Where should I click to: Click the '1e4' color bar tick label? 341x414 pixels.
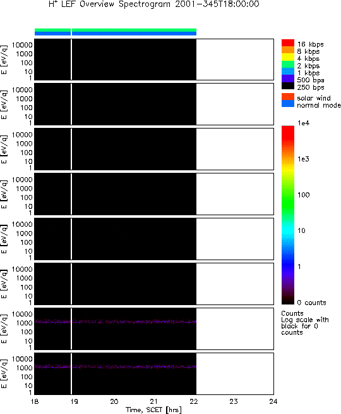point(303,123)
